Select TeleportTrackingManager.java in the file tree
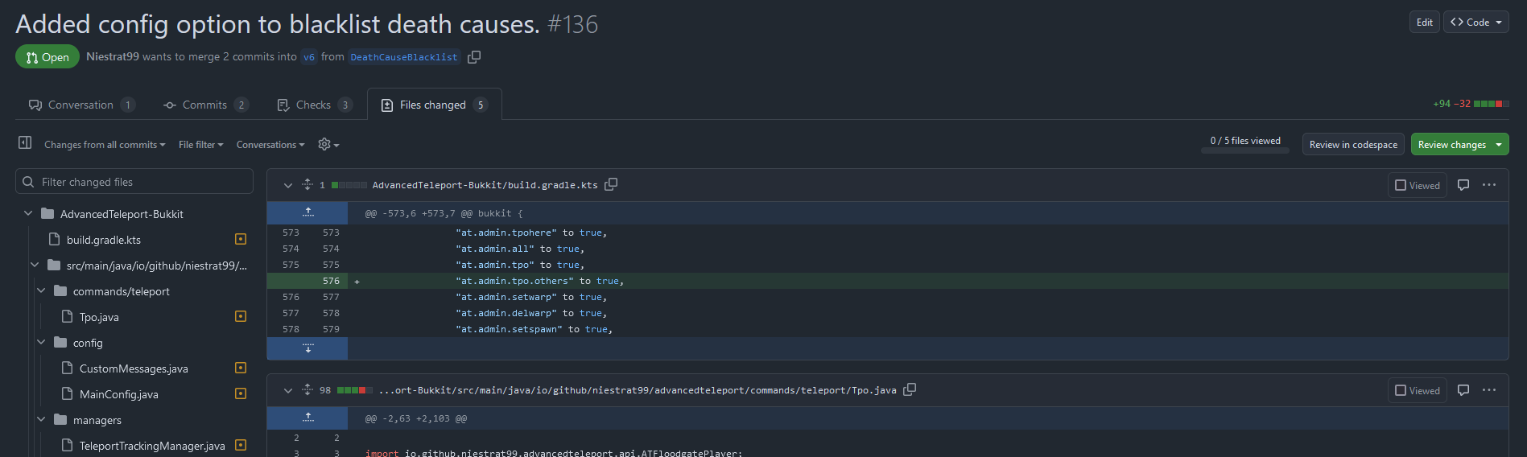1527x457 pixels. pos(152,446)
